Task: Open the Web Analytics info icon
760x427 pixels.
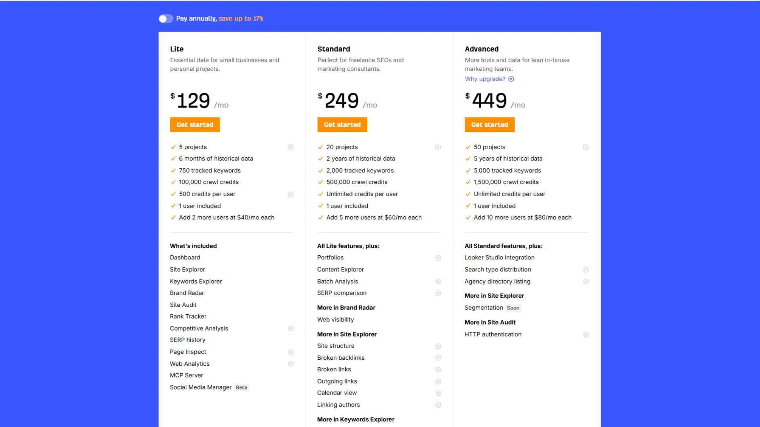Action: [x=291, y=364]
